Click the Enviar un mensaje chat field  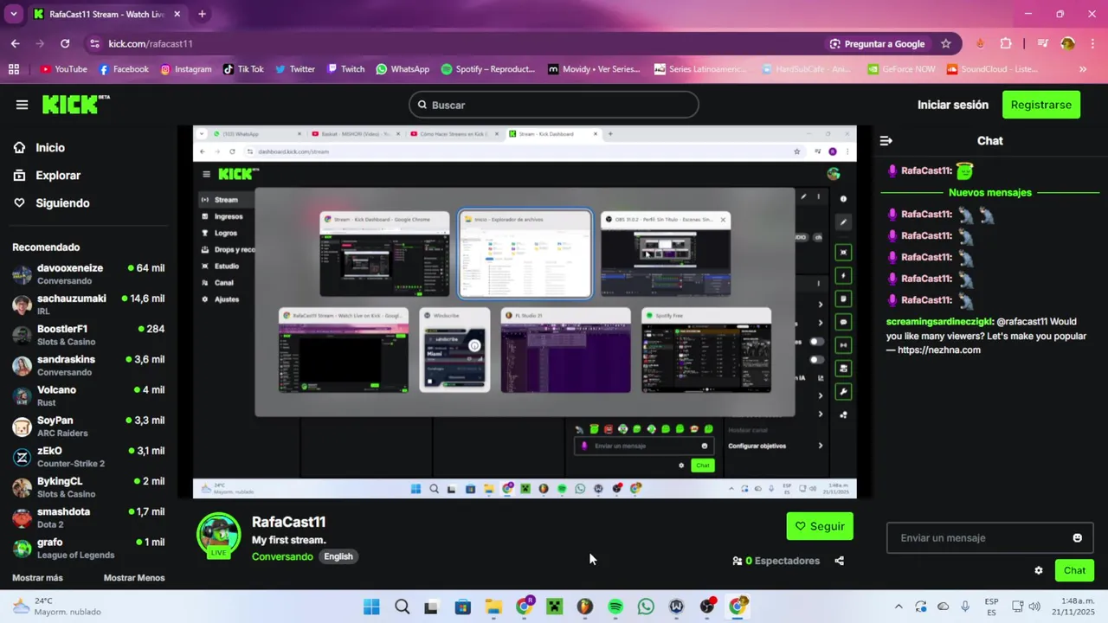(x=989, y=538)
